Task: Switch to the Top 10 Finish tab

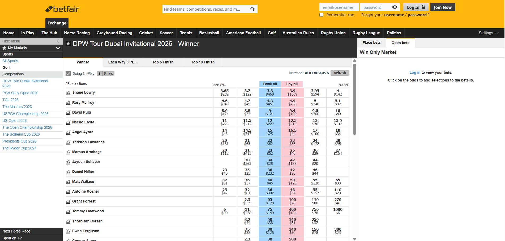Action: (203, 62)
